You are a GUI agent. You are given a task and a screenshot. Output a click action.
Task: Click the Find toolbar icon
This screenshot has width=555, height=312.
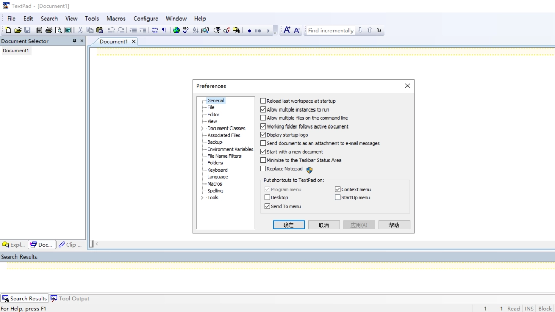pyautogui.click(x=217, y=30)
